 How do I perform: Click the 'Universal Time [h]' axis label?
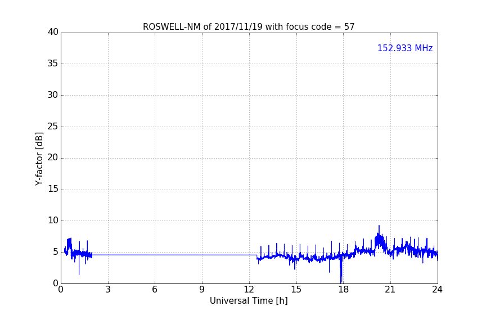[x=249, y=301]
